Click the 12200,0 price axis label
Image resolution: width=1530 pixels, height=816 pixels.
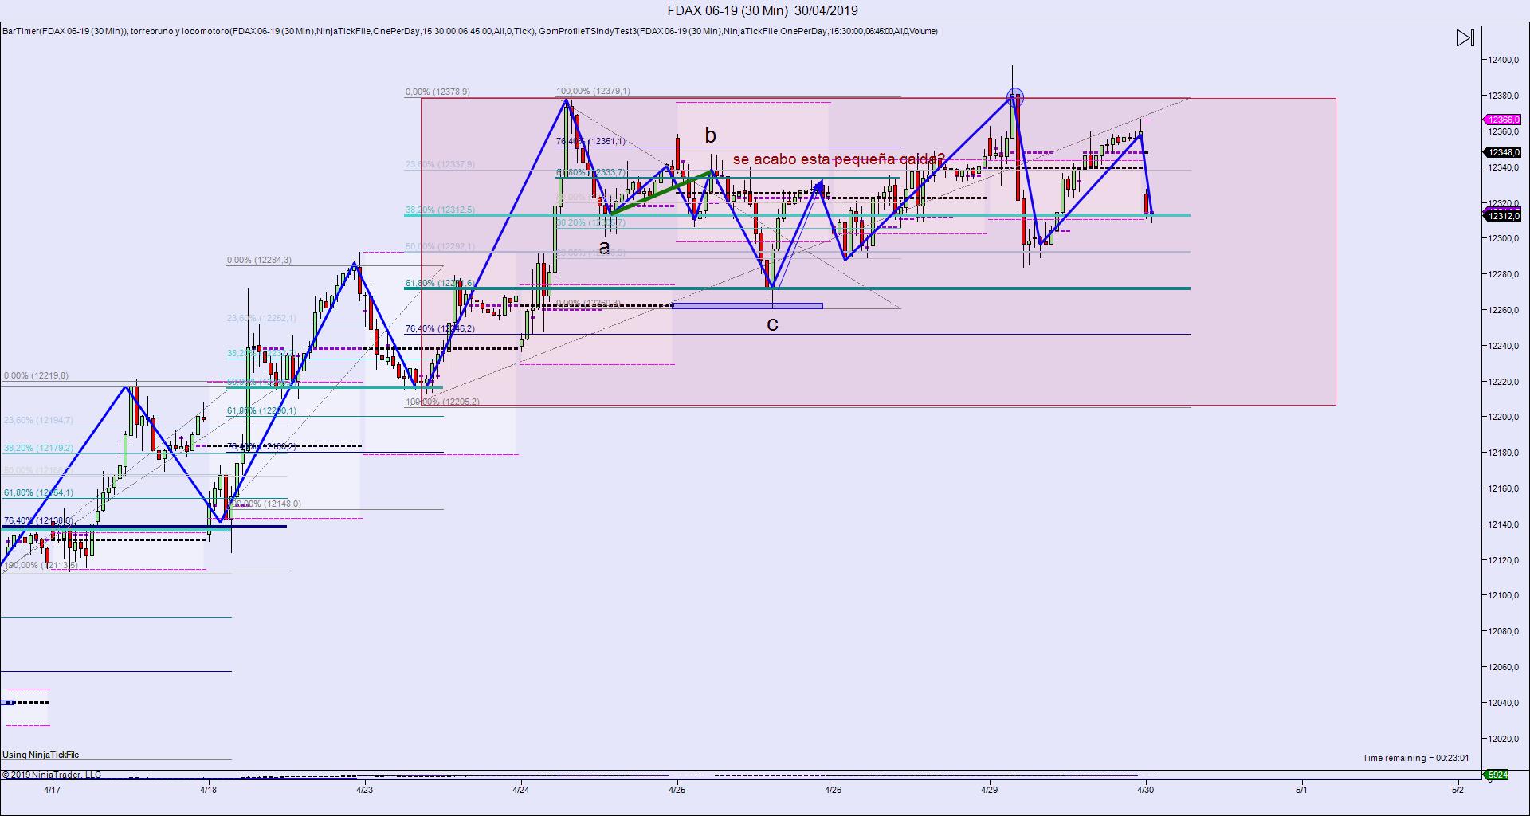pyautogui.click(x=1503, y=417)
